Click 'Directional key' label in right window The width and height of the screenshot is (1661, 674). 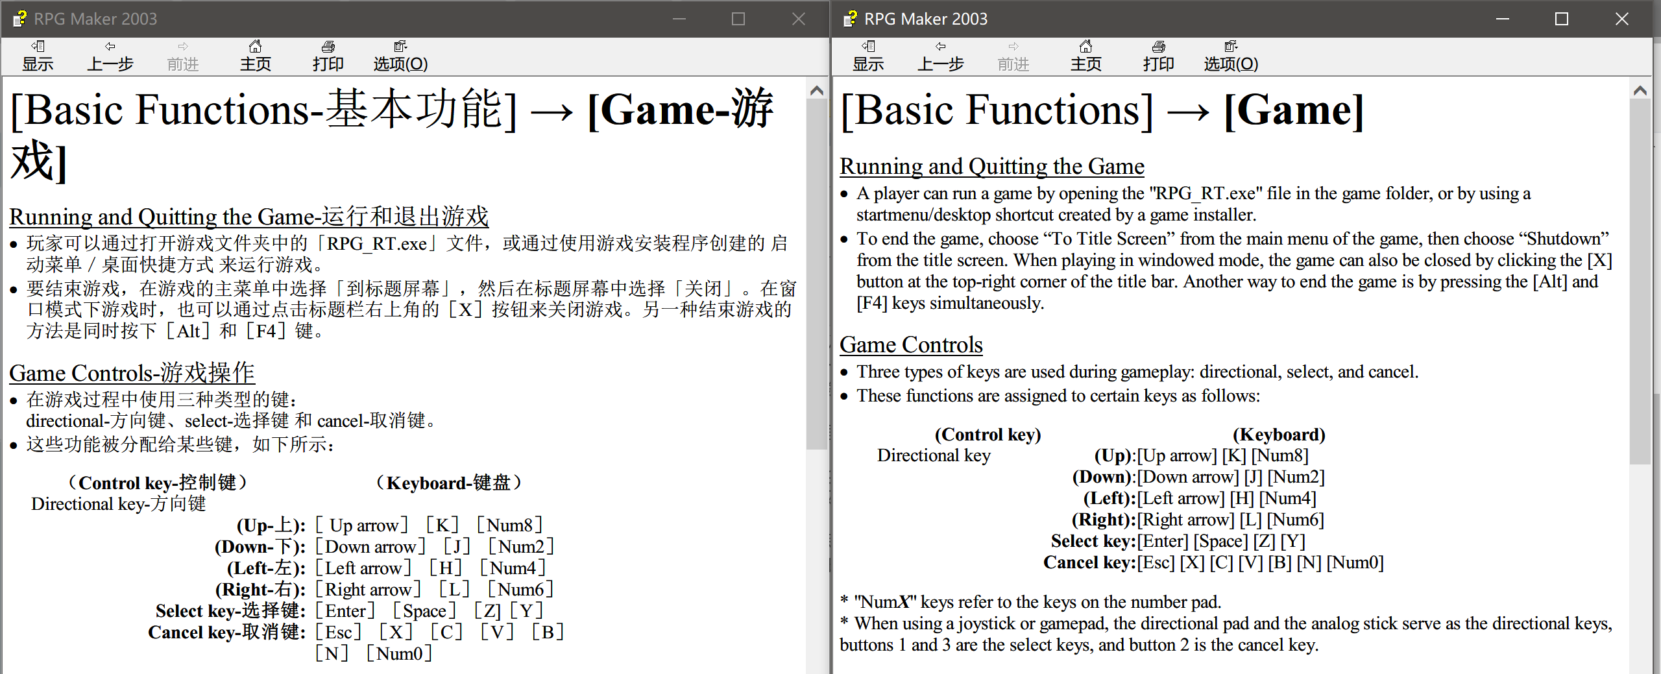934,455
